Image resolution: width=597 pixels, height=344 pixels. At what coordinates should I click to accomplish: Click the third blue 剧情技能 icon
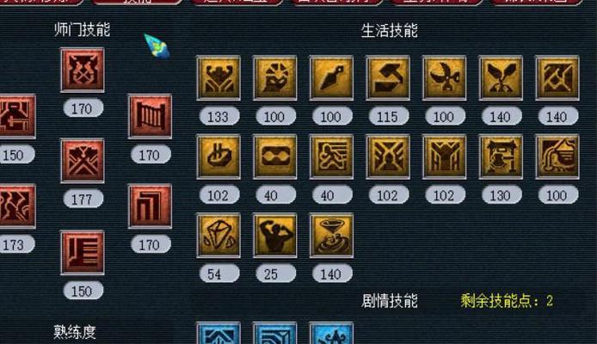pos(331,334)
